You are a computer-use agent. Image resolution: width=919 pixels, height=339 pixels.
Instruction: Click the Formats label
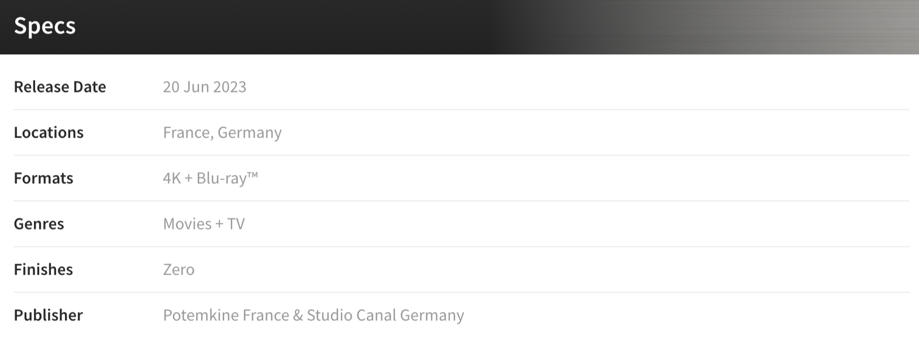[x=43, y=178]
